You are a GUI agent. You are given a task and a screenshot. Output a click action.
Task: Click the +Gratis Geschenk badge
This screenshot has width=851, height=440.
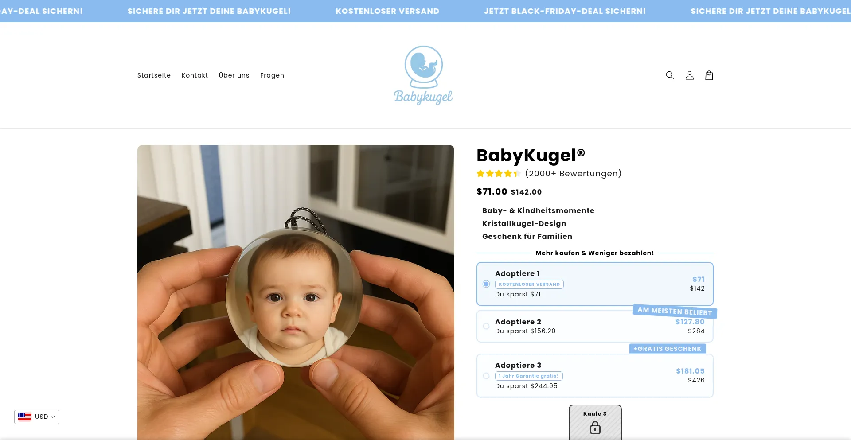pos(668,349)
